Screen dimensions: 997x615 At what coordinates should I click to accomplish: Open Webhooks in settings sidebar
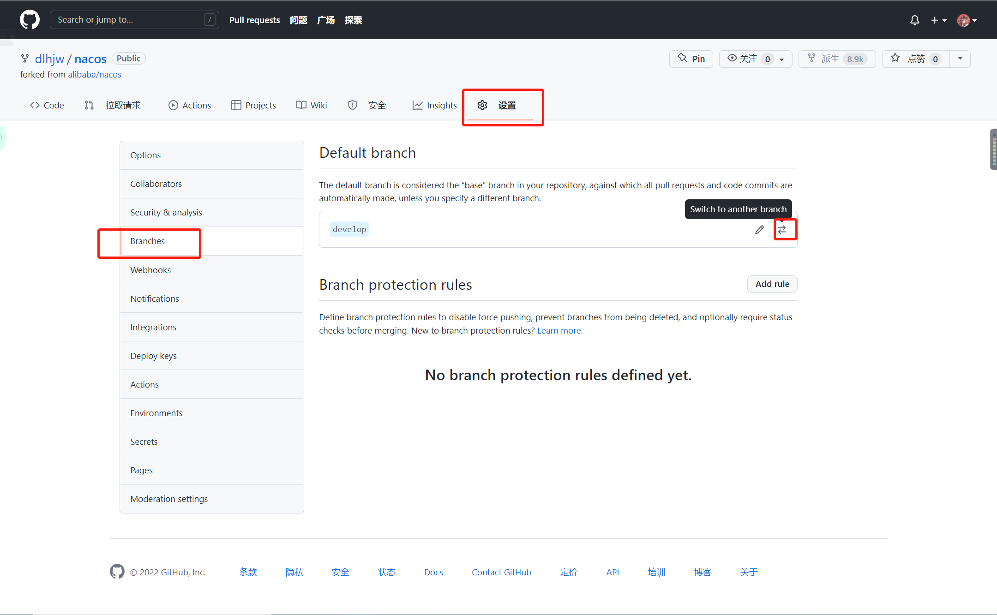[212, 270]
